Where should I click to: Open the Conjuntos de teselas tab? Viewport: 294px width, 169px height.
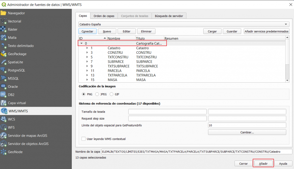pos(135,16)
